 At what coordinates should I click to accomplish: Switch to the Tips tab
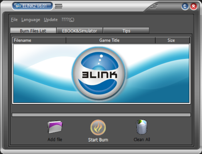coord(126,31)
